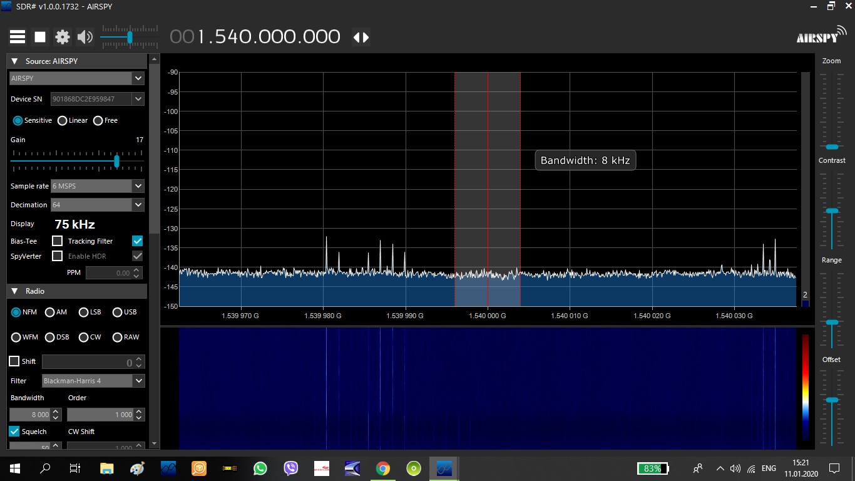Open the Sample rate dropdown
Image resolution: width=855 pixels, height=481 pixels.
[97, 186]
